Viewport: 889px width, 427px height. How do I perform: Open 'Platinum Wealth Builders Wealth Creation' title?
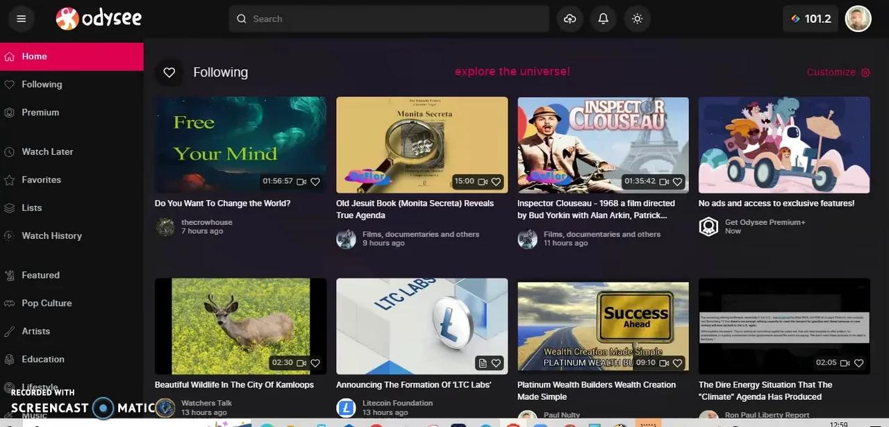point(597,390)
